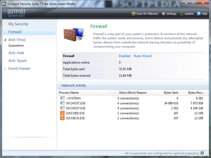Select SVCHOST.EXE row with 34 090 633 bytes
Image resolution: width=211 pixels, height=158 pixels.
(132, 103)
